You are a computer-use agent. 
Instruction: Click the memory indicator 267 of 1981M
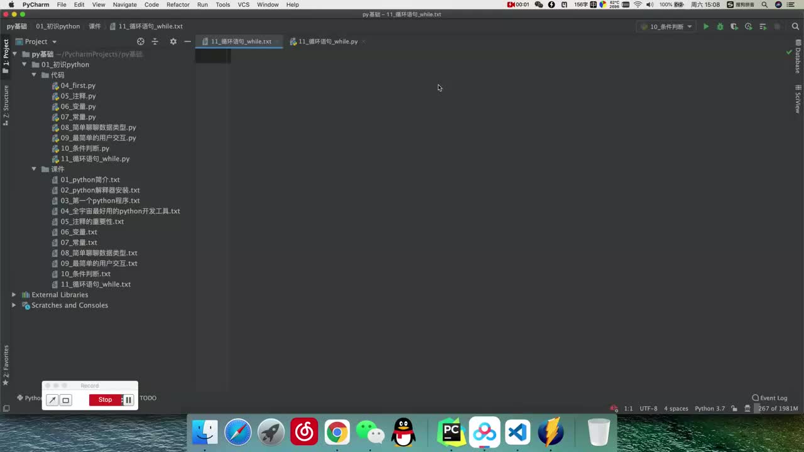pyautogui.click(x=778, y=408)
